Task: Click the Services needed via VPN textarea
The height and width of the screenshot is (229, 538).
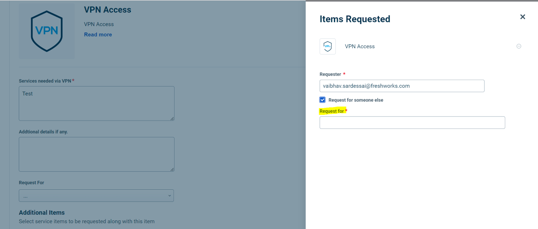Action: [97, 103]
